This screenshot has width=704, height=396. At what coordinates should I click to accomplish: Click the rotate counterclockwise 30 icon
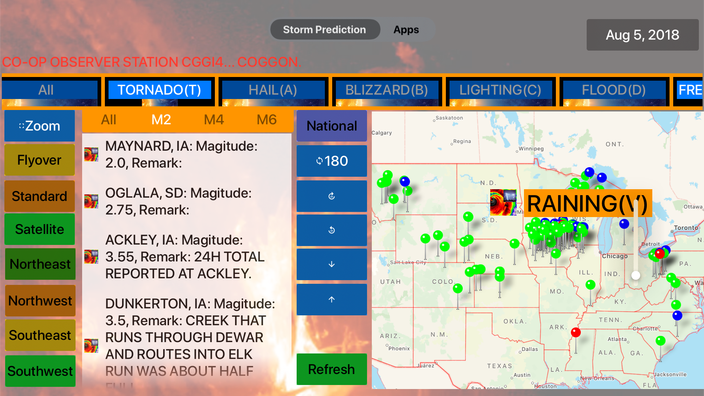[332, 230]
